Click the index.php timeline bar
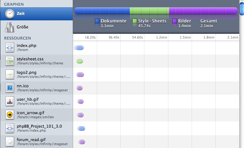This screenshot has height=148, width=244. (80, 48)
